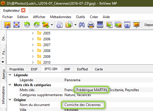This screenshot has height=111, width=153.
Task: Click Corniche des Cévennes document name
Action: pos(83,105)
